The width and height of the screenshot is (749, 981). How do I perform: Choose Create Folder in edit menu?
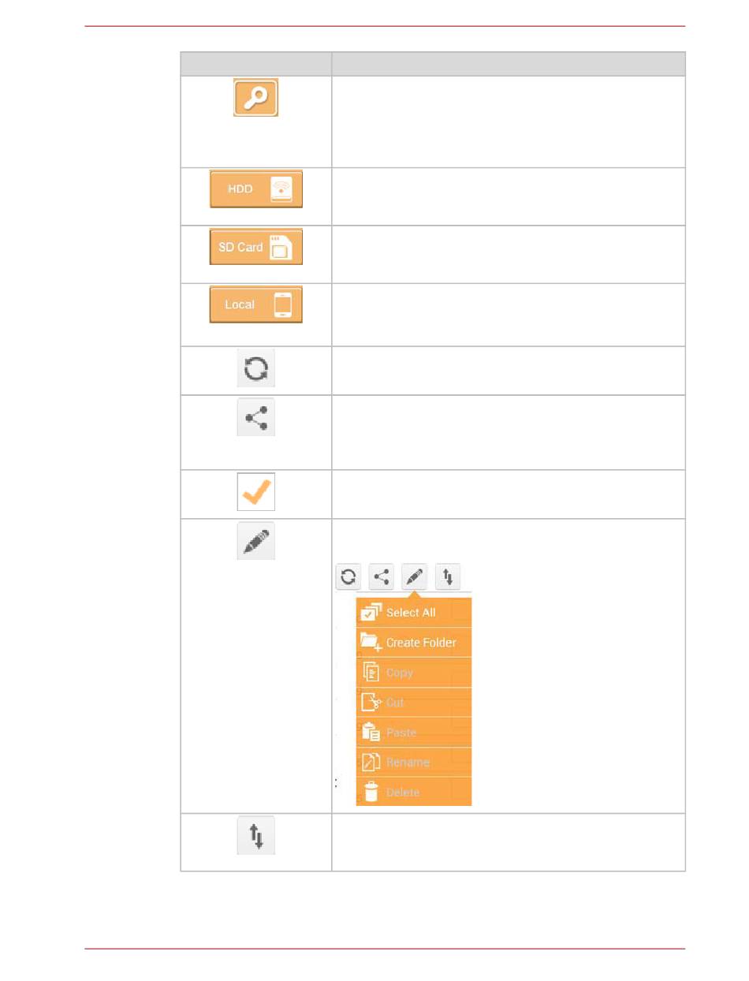[x=414, y=643]
